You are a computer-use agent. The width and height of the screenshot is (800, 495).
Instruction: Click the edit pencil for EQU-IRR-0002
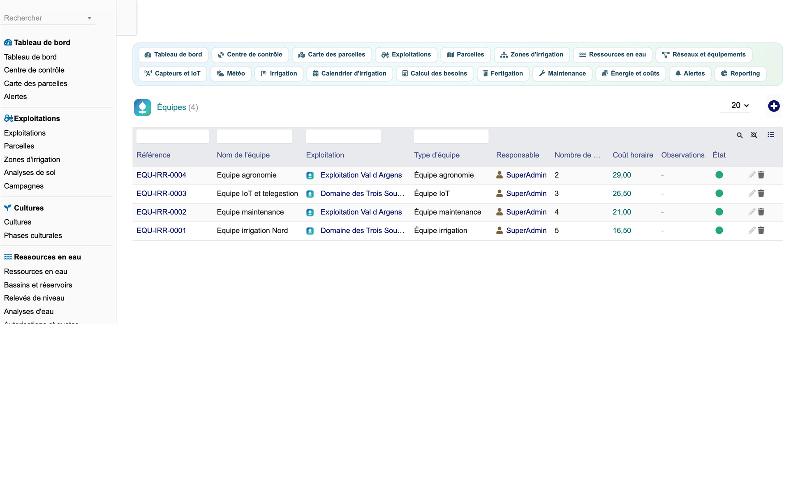751,212
